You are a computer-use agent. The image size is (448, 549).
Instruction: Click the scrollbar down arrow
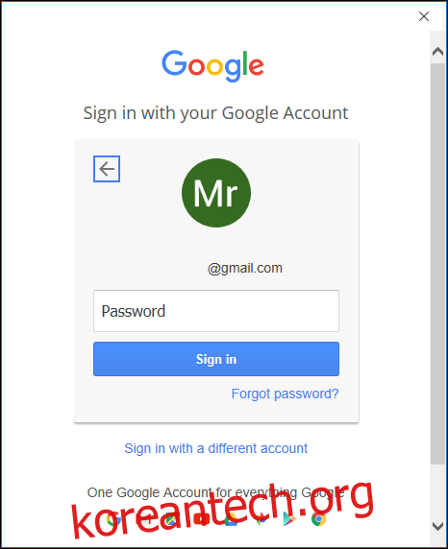[x=437, y=526]
